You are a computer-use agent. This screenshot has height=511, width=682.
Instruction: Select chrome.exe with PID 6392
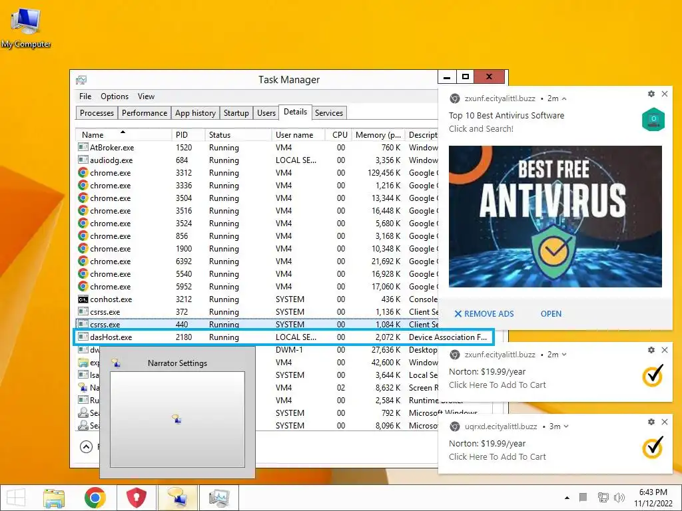point(258,261)
